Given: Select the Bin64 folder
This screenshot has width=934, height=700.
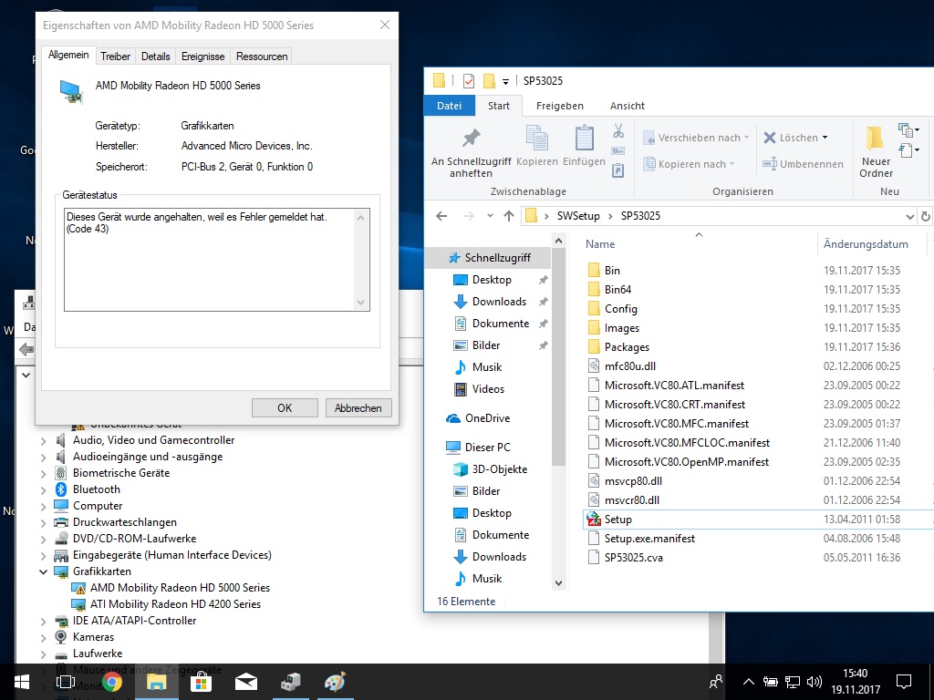Looking at the screenshot, I should [x=617, y=289].
